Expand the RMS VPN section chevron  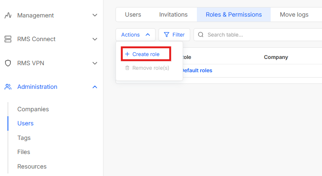click(x=95, y=63)
